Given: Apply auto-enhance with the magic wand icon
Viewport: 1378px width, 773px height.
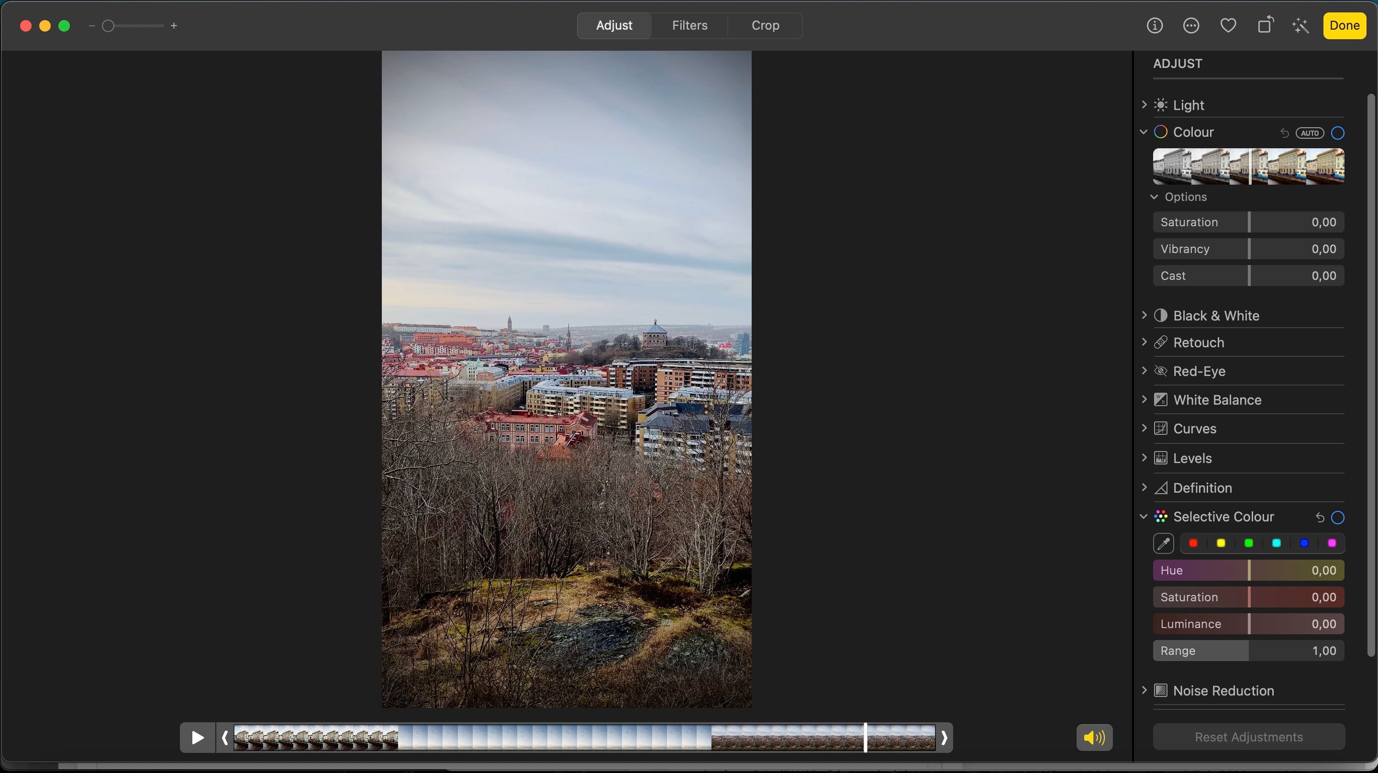Looking at the screenshot, I should (1301, 26).
